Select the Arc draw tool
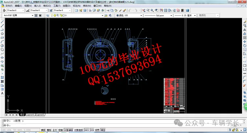The image size is (247, 133). click(2, 42)
